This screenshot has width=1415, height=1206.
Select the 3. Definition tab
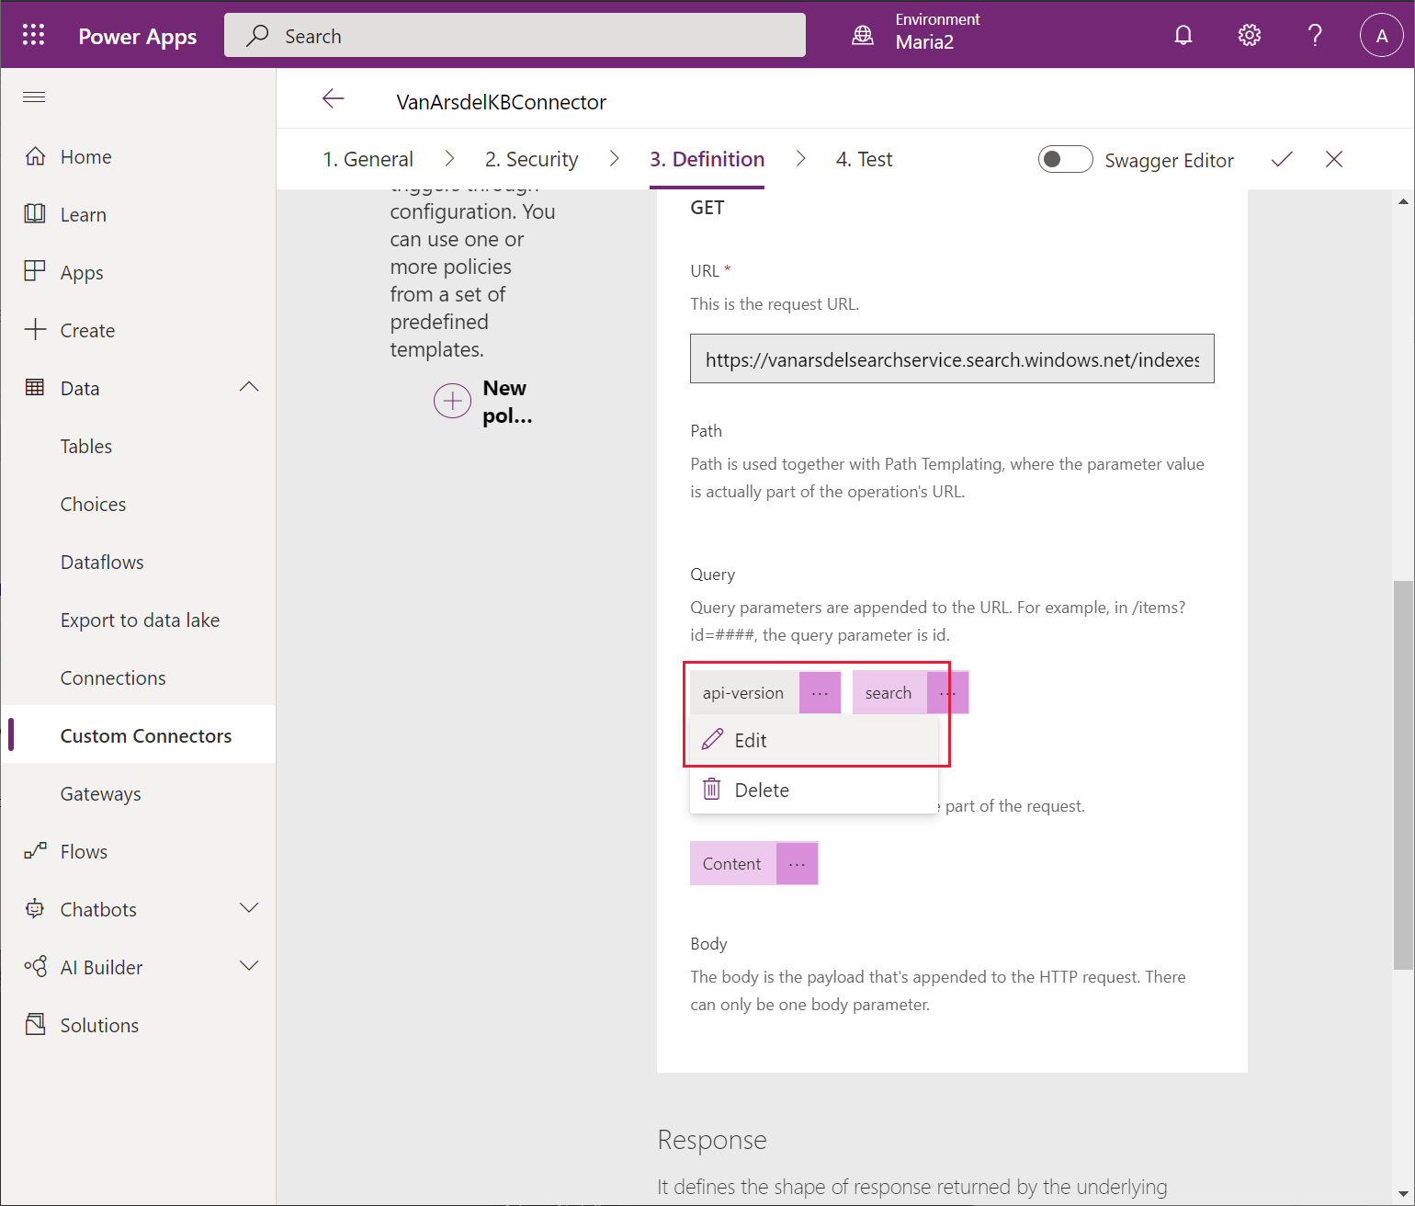click(x=707, y=159)
